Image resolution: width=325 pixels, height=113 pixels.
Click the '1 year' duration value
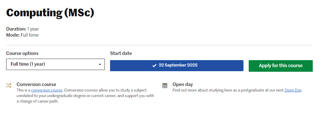(x=33, y=29)
